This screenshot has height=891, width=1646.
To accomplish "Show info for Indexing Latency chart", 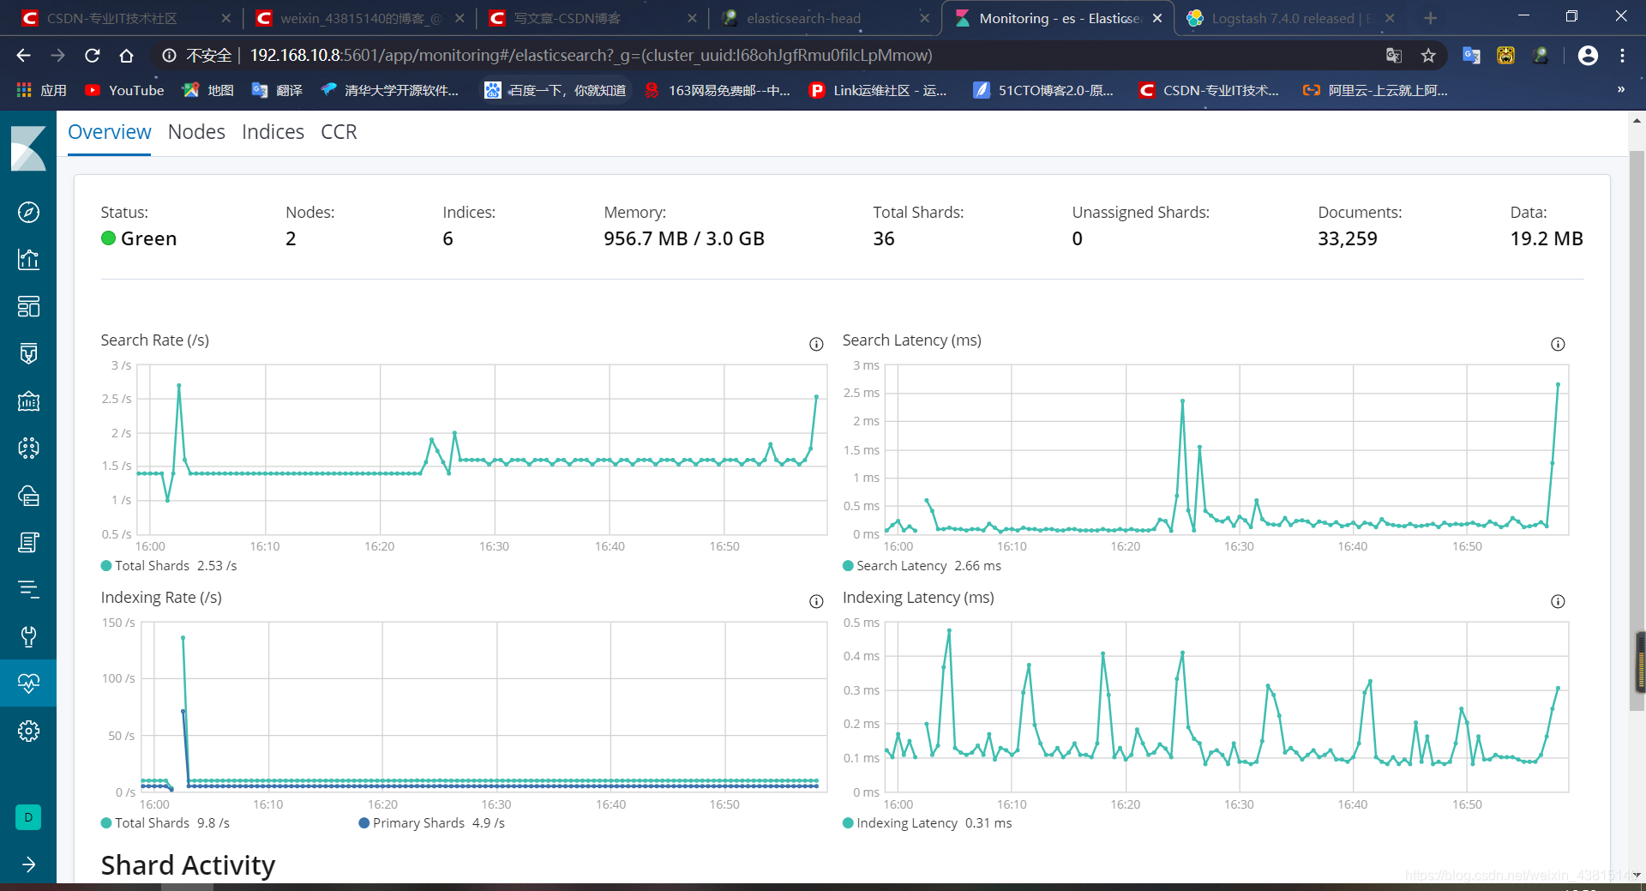I will coord(1558,601).
